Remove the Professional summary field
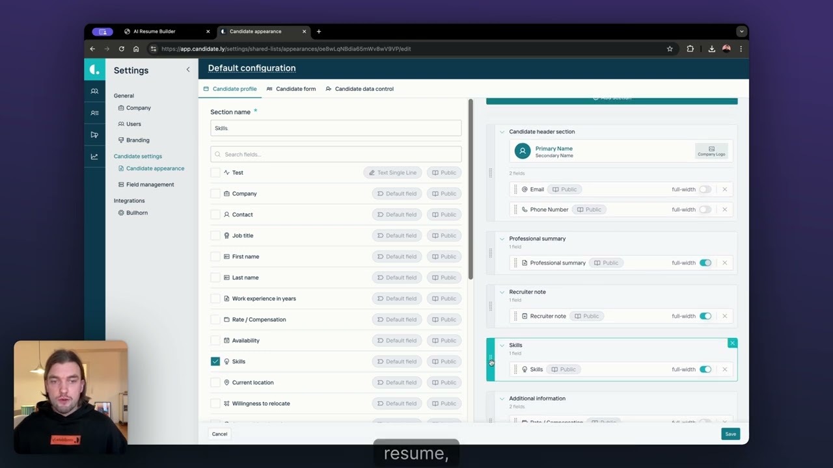 725,263
